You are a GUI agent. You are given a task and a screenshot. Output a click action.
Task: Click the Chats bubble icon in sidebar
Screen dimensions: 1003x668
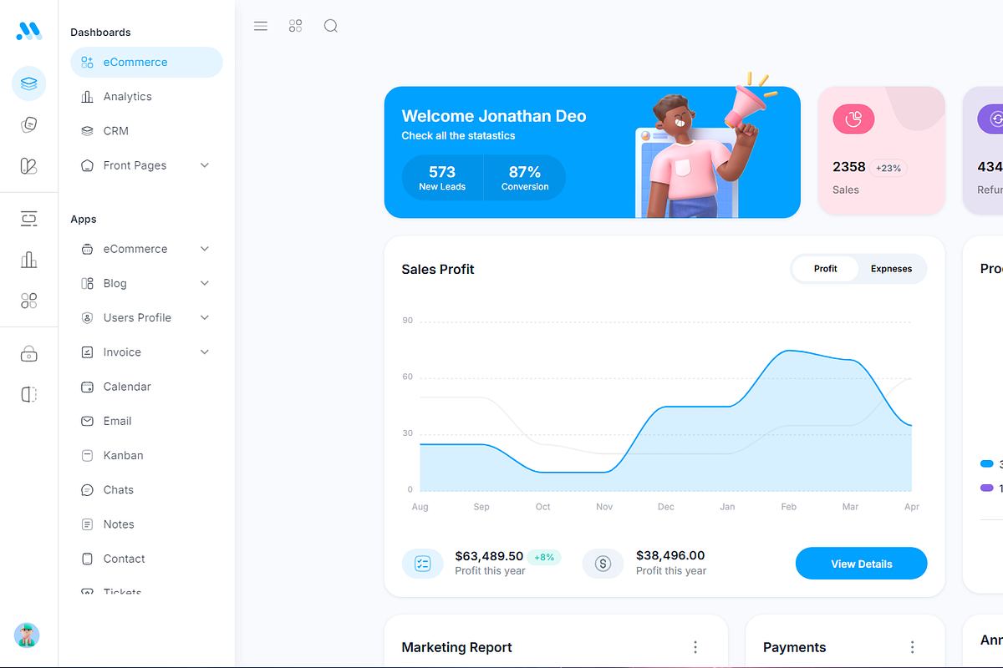coord(87,490)
